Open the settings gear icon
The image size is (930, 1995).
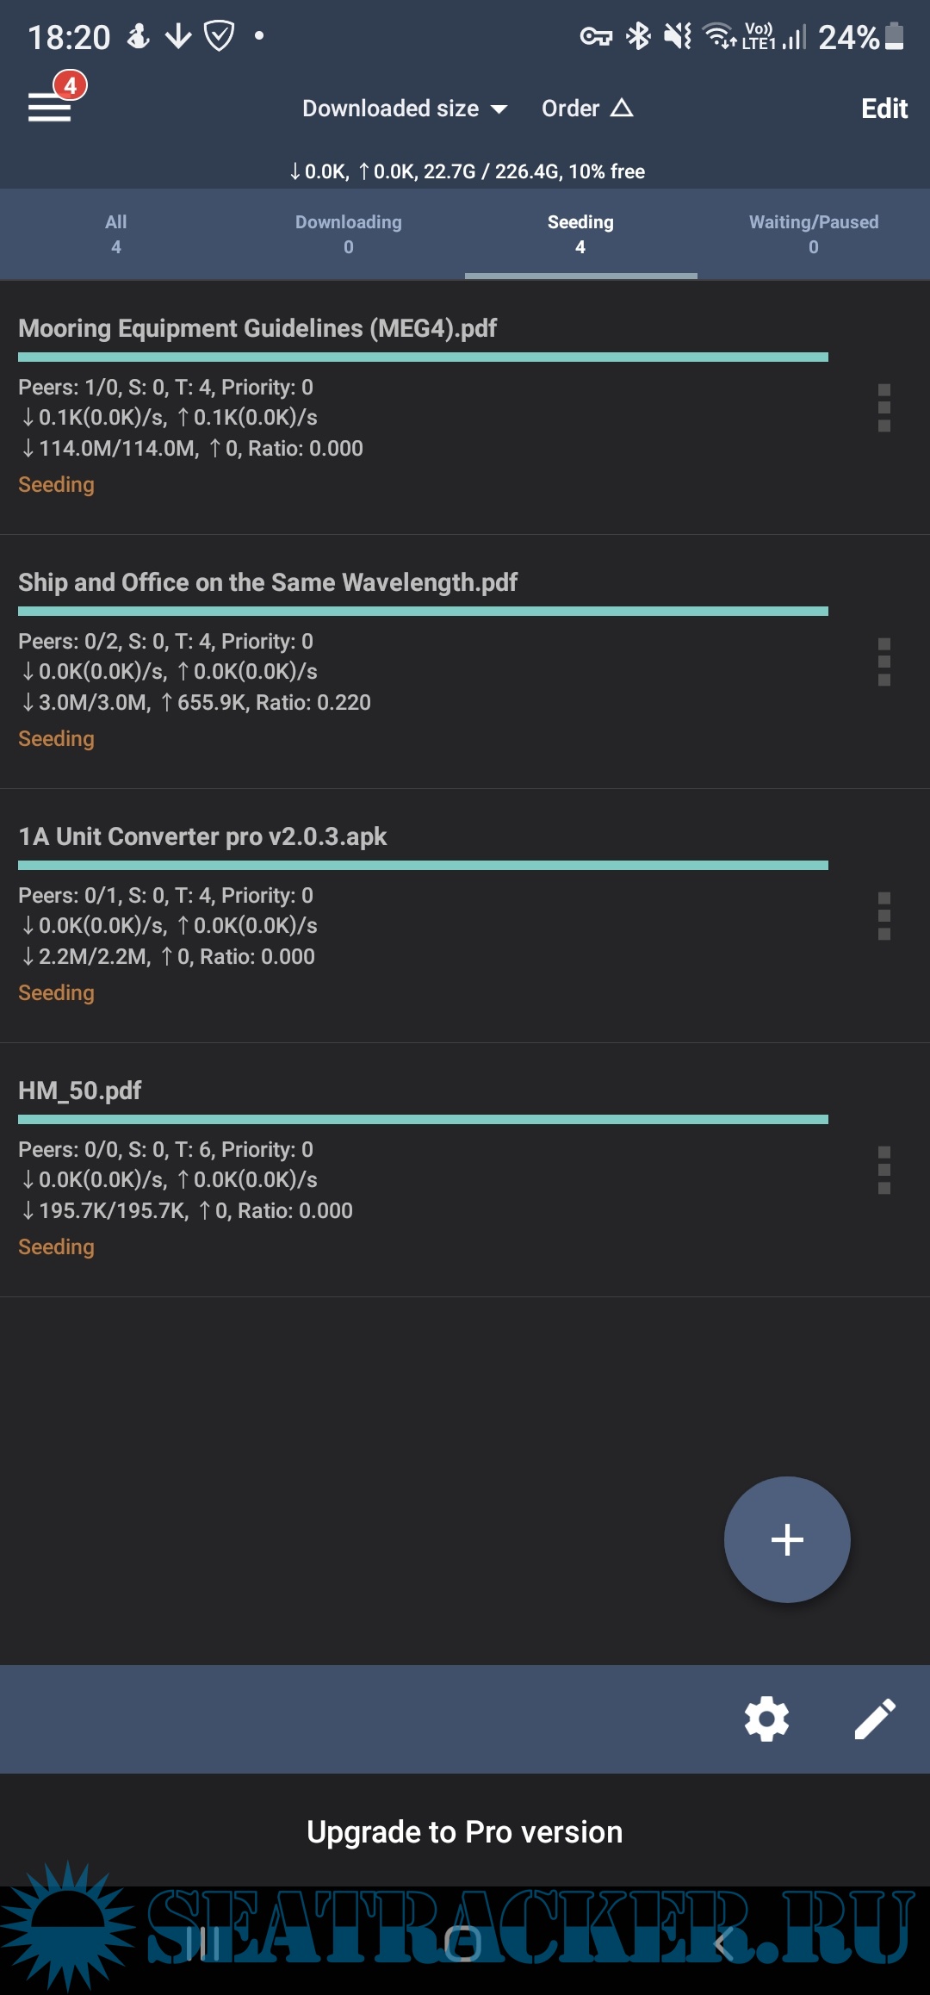coord(766,1719)
